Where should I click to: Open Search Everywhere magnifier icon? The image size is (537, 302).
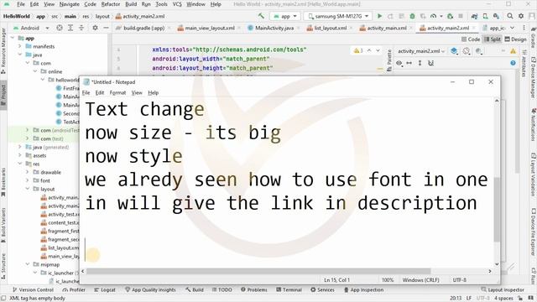pyautogui.click(x=510, y=16)
